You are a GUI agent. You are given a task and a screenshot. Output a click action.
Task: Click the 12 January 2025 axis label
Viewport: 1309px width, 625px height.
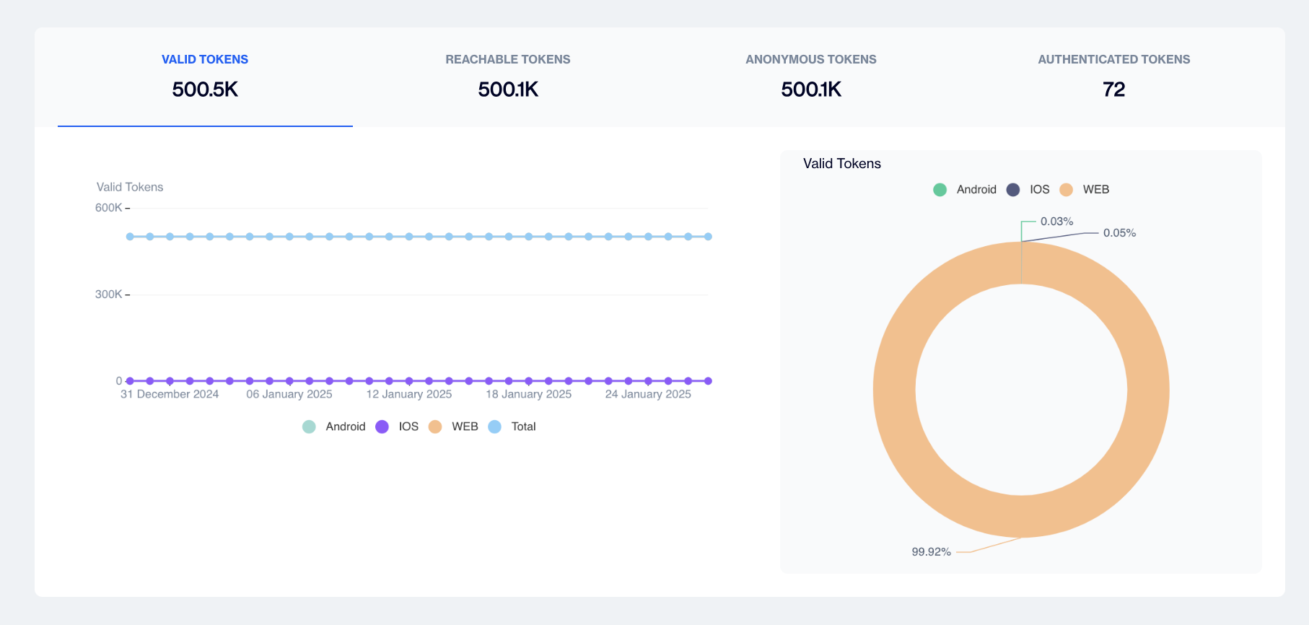409,394
